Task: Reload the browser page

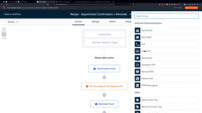Action: [x=7, y=4]
